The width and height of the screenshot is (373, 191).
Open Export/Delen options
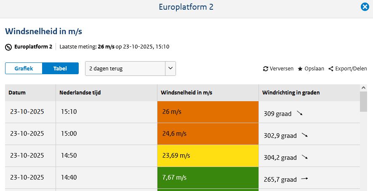click(x=348, y=69)
